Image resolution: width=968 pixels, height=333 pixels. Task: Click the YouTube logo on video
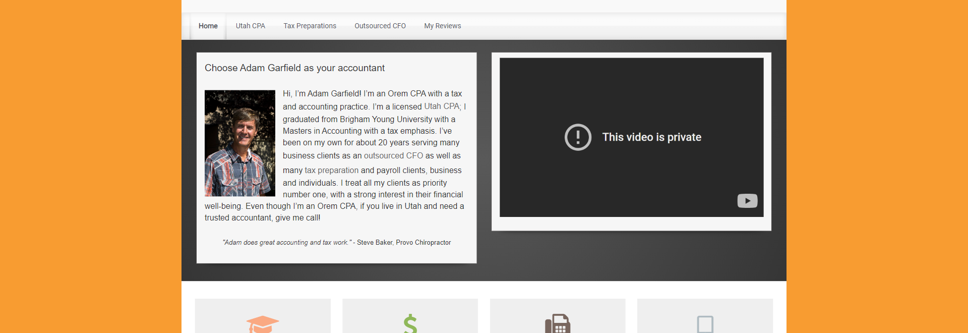coord(747,201)
